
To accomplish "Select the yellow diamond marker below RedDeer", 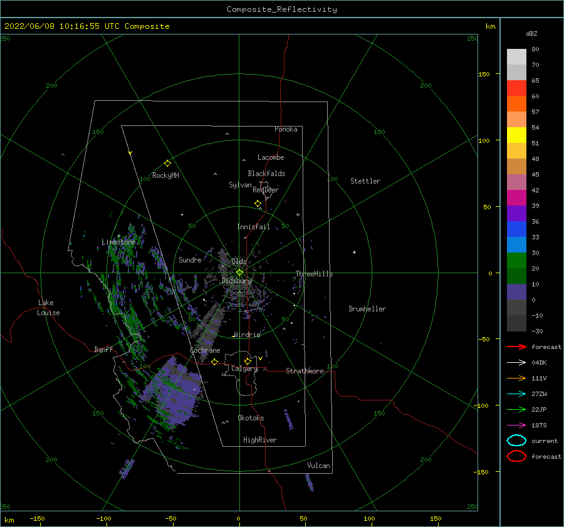I will (x=258, y=204).
